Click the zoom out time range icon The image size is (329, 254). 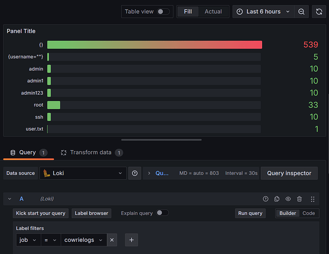pyautogui.click(x=301, y=12)
